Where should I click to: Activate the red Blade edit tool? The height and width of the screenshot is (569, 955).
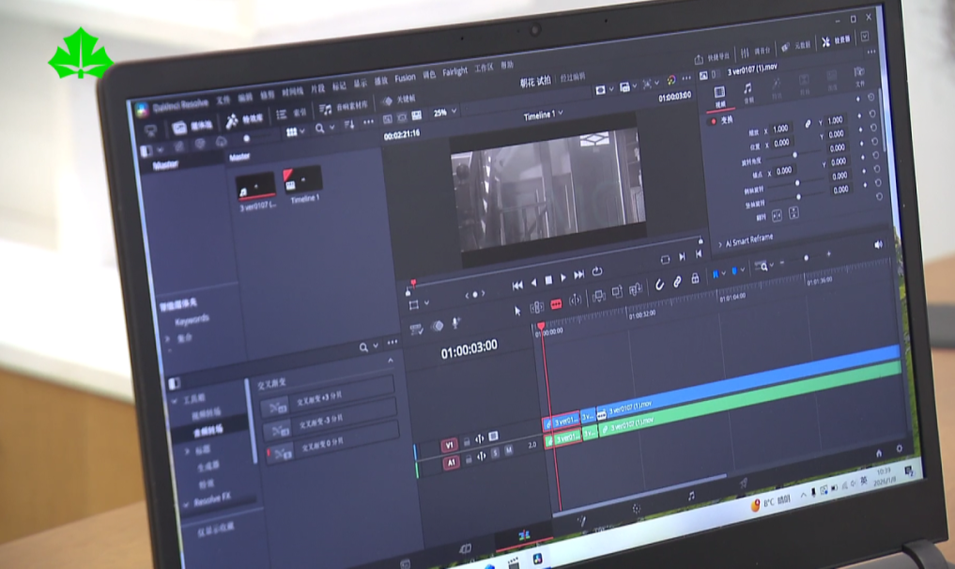(x=556, y=304)
